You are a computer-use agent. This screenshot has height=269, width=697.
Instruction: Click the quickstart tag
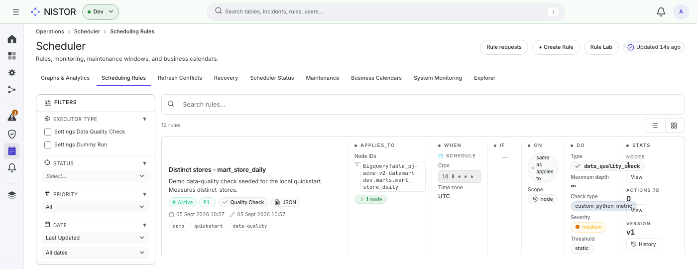tap(208, 226)
